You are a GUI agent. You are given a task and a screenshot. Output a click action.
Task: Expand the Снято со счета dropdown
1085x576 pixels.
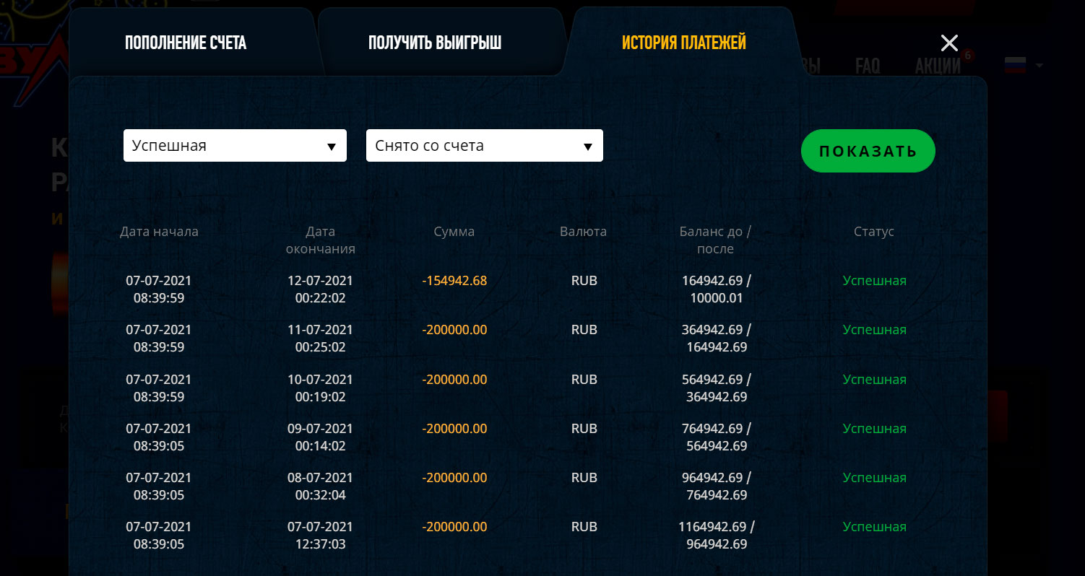485,145
